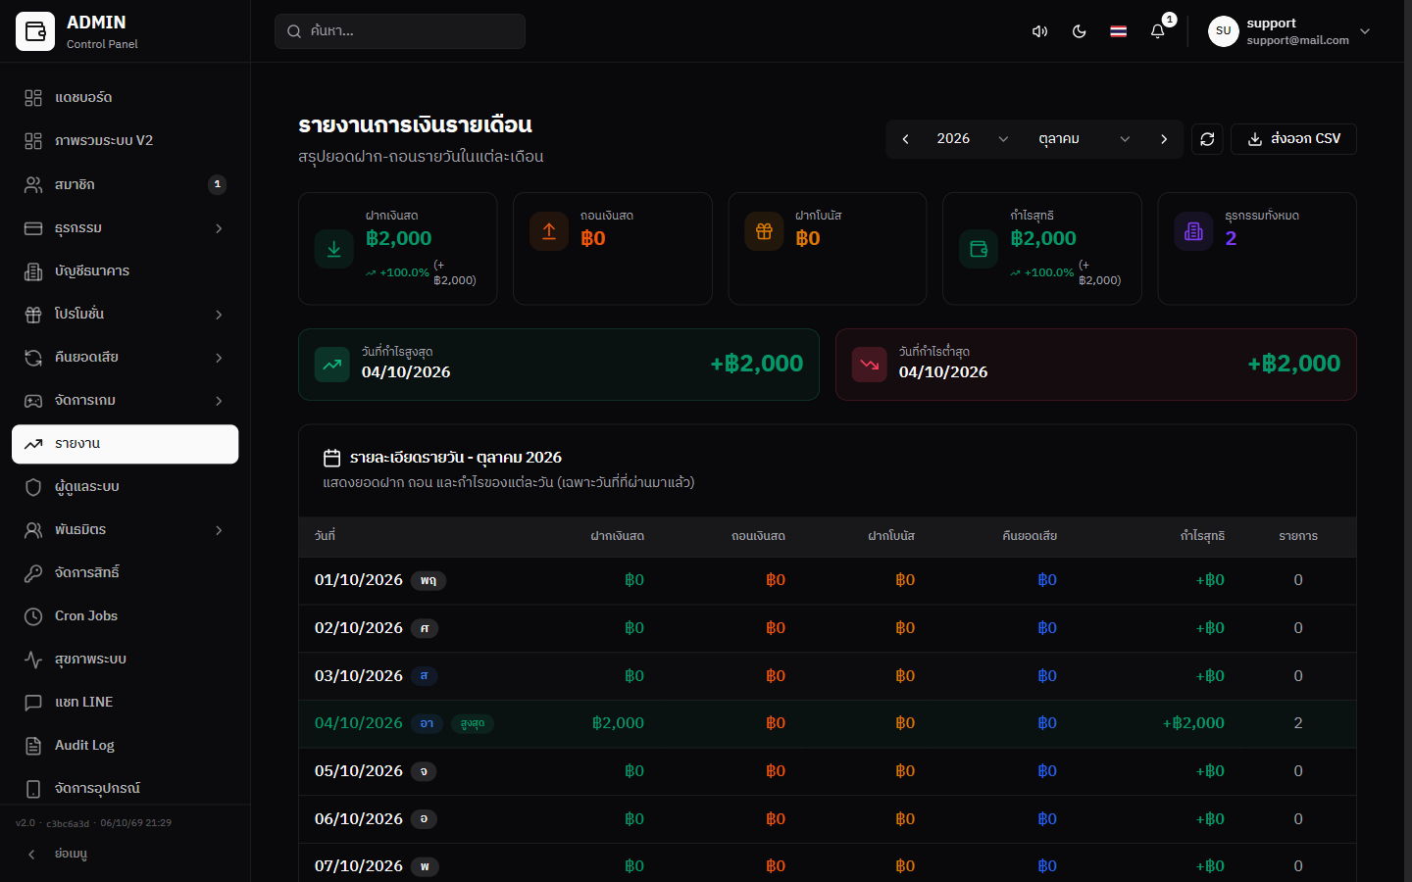Select รายงาน in the sidebar

click(126, 444)
